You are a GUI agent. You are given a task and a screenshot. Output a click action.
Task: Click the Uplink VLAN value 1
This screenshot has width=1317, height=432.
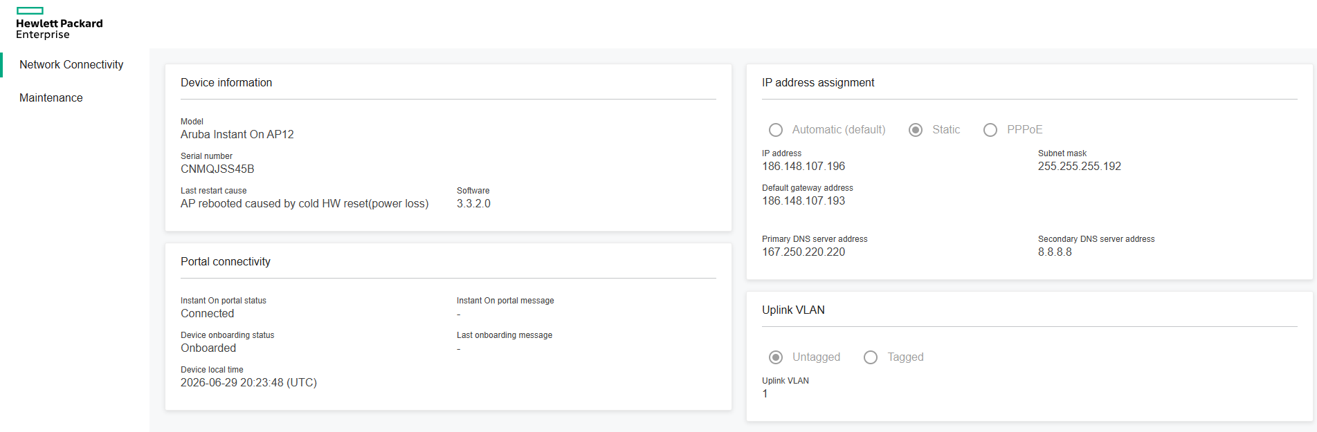[x=765, y=394]
